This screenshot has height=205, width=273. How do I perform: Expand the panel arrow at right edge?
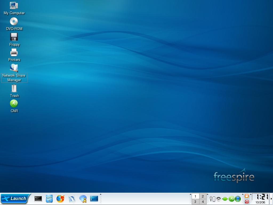pyautogui.click(x=271, y=199)
